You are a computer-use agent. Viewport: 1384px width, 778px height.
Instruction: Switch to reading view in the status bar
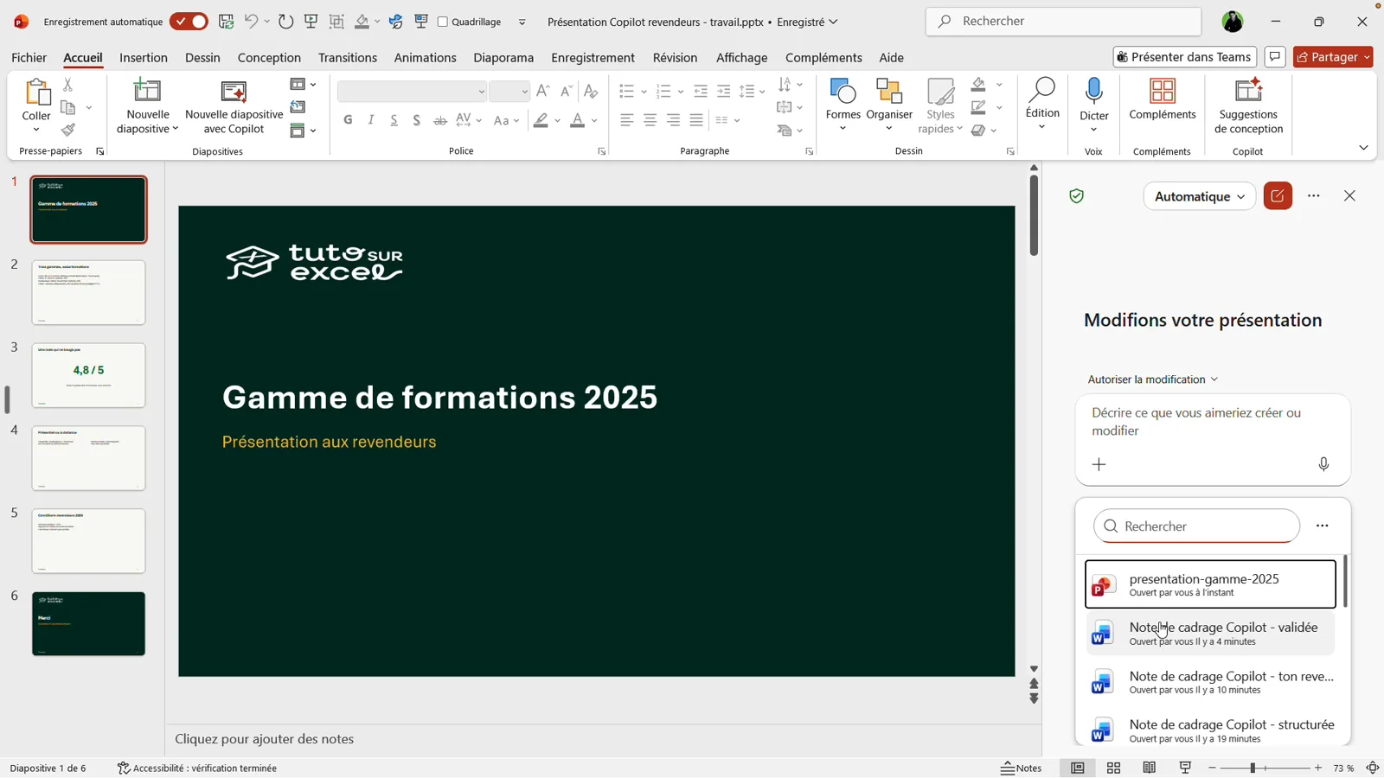tap(1149, 768)
